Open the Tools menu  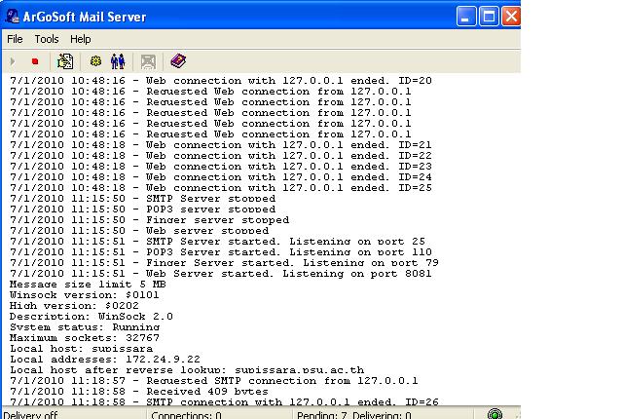click(47, 39)
